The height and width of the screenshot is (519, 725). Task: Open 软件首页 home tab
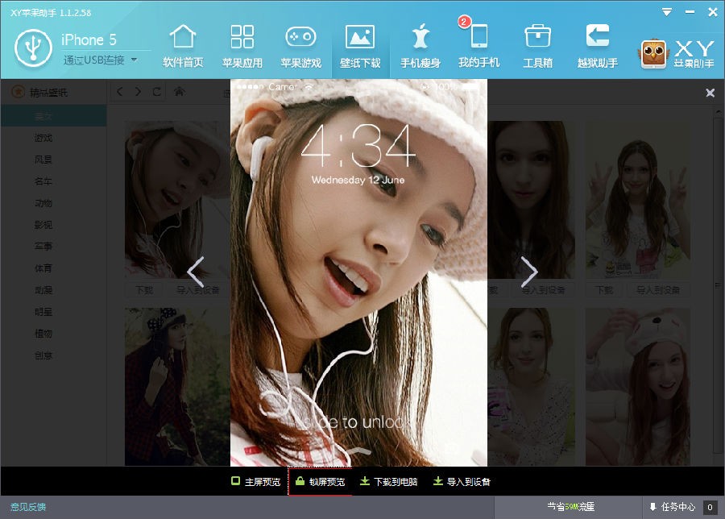183,46
